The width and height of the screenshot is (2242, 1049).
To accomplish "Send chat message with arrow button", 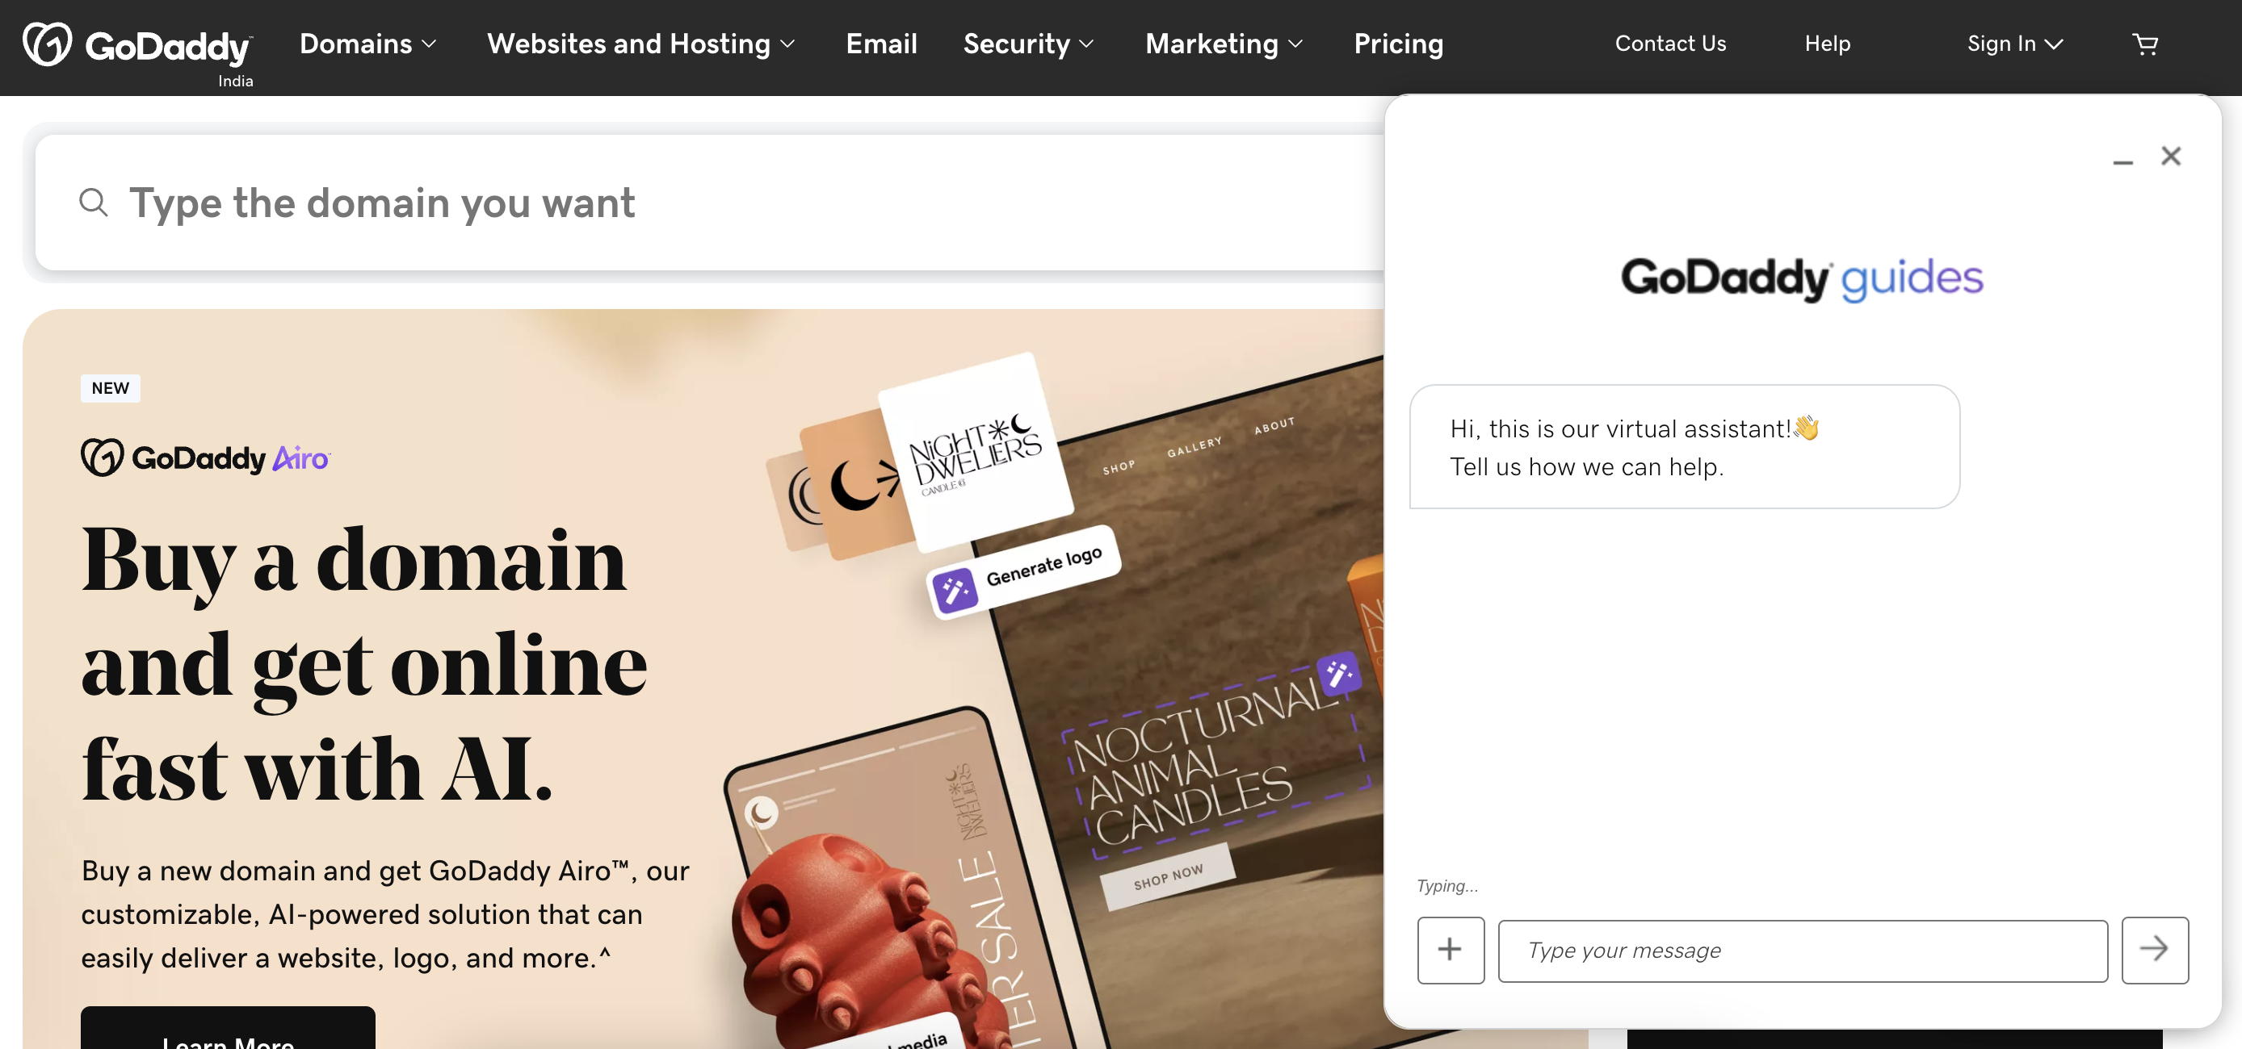I will pos(2155,950).
